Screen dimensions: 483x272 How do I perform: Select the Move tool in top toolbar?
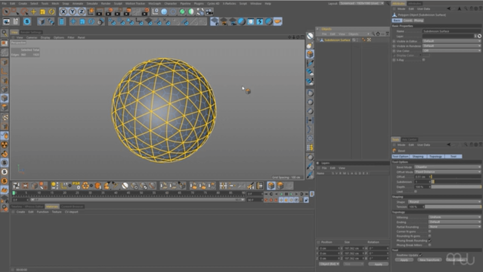pos(33,12)
